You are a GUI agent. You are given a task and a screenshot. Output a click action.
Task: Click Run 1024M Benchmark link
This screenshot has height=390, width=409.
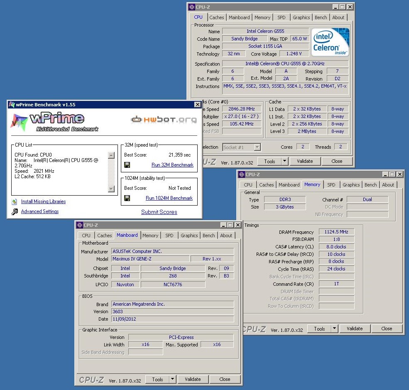(x=169, y=198)
